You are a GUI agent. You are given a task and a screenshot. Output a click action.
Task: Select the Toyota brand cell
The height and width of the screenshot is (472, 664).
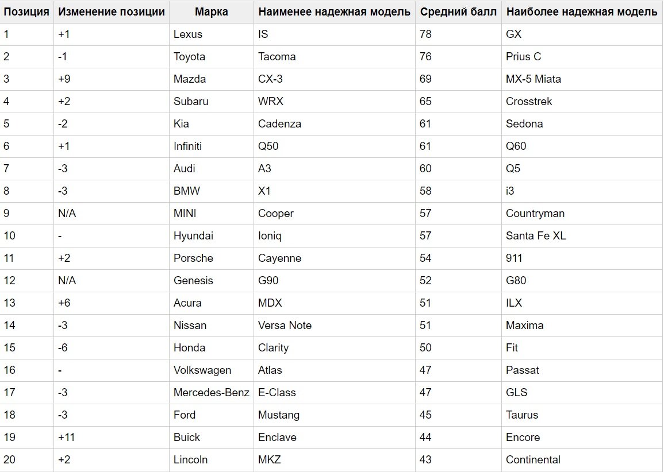pyautogui.click(x=212, y=57)
